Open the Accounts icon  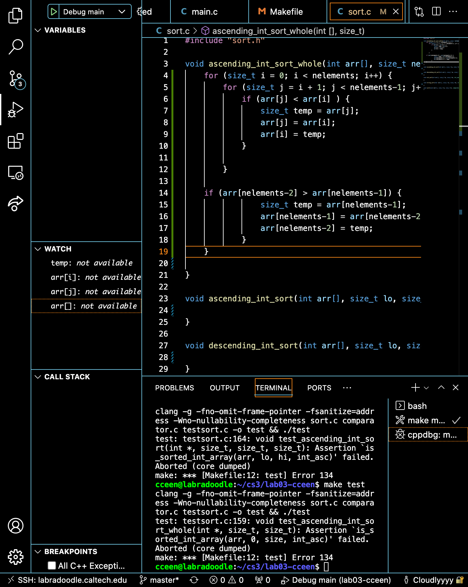[15, 526]
